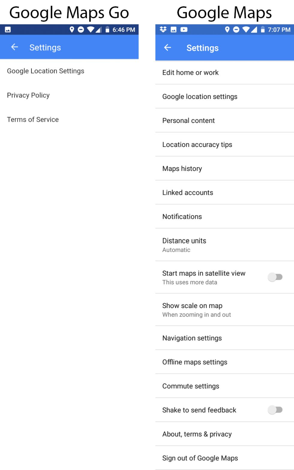Tap image notification icon in left status bar

point(8,29)
